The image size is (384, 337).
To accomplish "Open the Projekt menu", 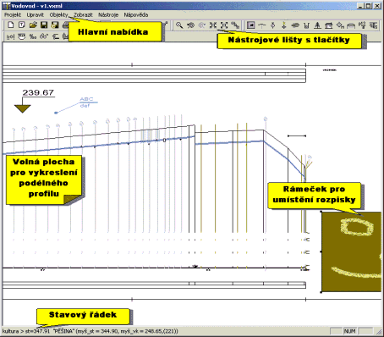I will tap(13, 14).
